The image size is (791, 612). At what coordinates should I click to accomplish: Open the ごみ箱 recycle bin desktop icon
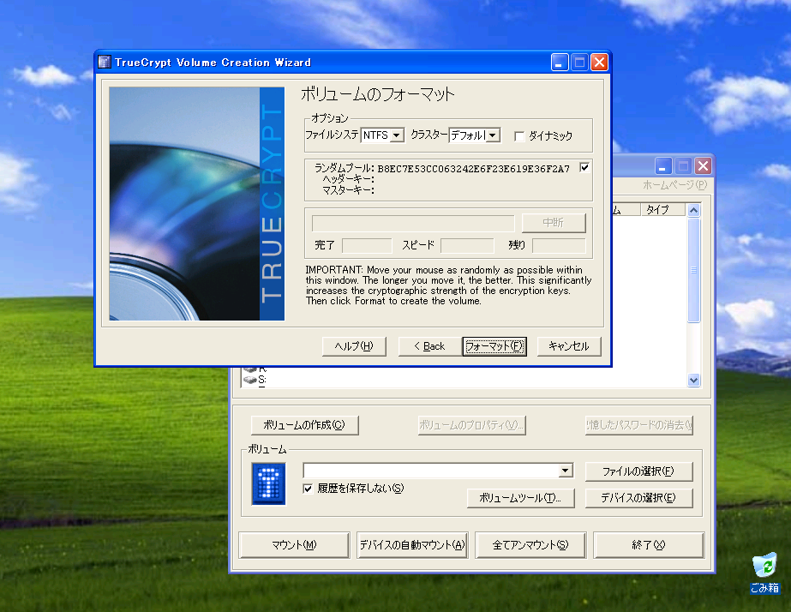pyautogui.click(x=764, y=573)
